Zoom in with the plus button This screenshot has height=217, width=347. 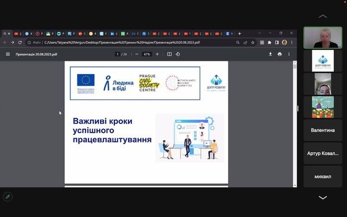click(157, 54)
